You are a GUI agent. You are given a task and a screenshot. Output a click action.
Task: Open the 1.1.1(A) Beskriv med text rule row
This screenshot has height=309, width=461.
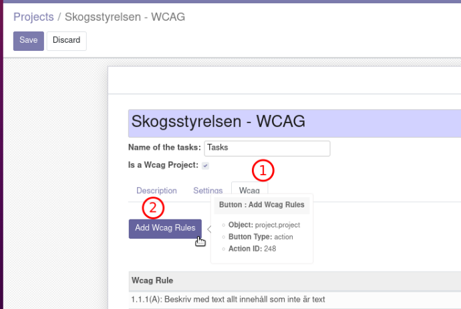[x=295, y=300]
